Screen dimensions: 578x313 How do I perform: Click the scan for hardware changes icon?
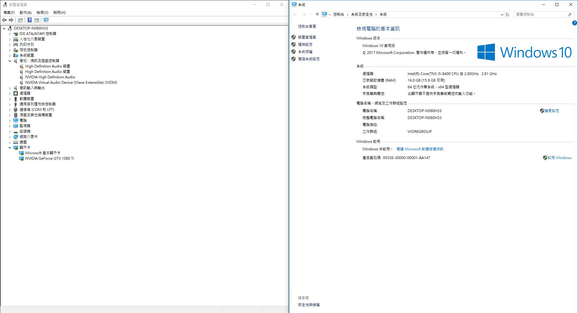click(x=46, y=20)
